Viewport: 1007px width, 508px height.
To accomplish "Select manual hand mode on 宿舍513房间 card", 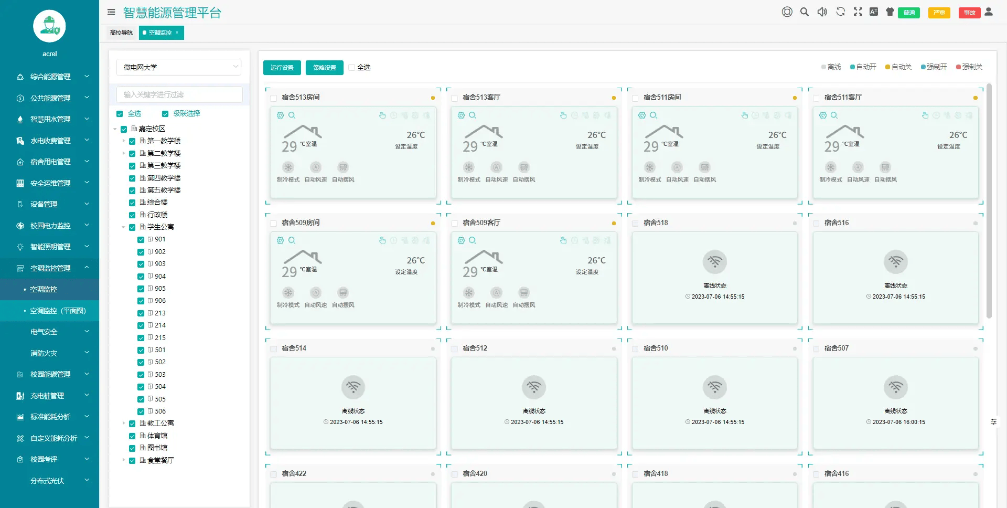I will tap(382, 115).
